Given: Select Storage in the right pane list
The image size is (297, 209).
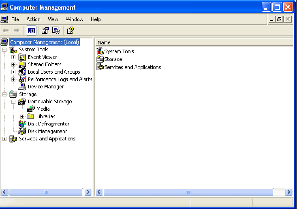Looking at the screenshot, I should coord(113,59).
